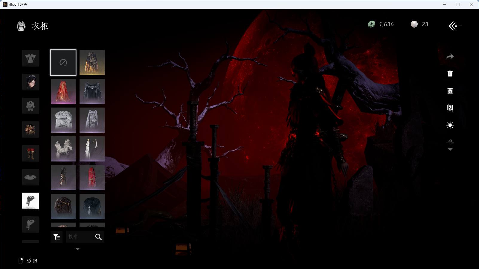
Task: Click the trash can delete icon
Action: click(x=450, y=74)
